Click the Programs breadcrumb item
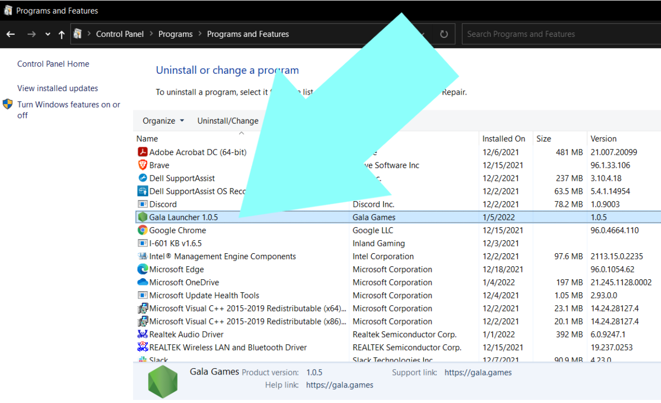 point(176,34)
